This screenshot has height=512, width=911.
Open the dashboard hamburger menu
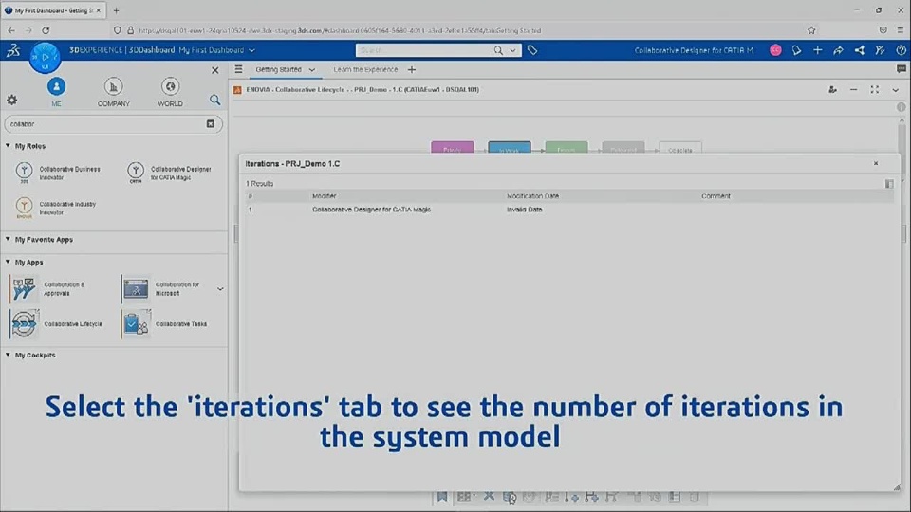pyautogui.click(x=239, y=69)
